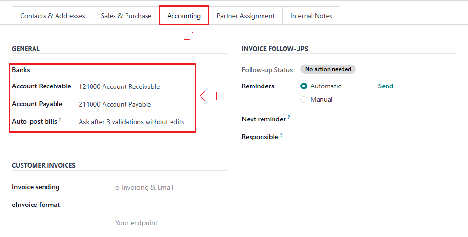
Task: Switch to the Contacts & Addresses tab
Action: 52,16
